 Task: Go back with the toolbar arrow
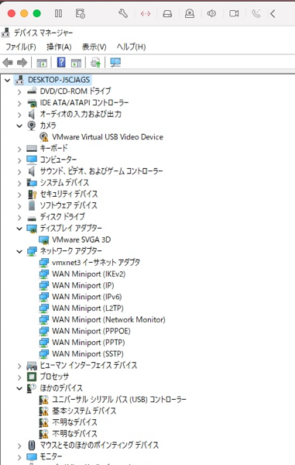[x=8, y=63]
